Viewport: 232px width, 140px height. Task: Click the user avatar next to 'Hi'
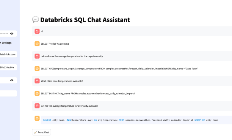click(37, 31)
